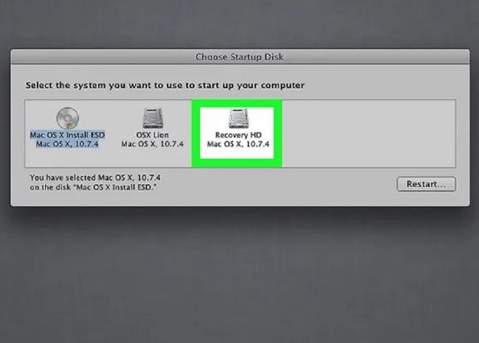Click the gray desktop background above the dialog

click(x=239, y=23)
